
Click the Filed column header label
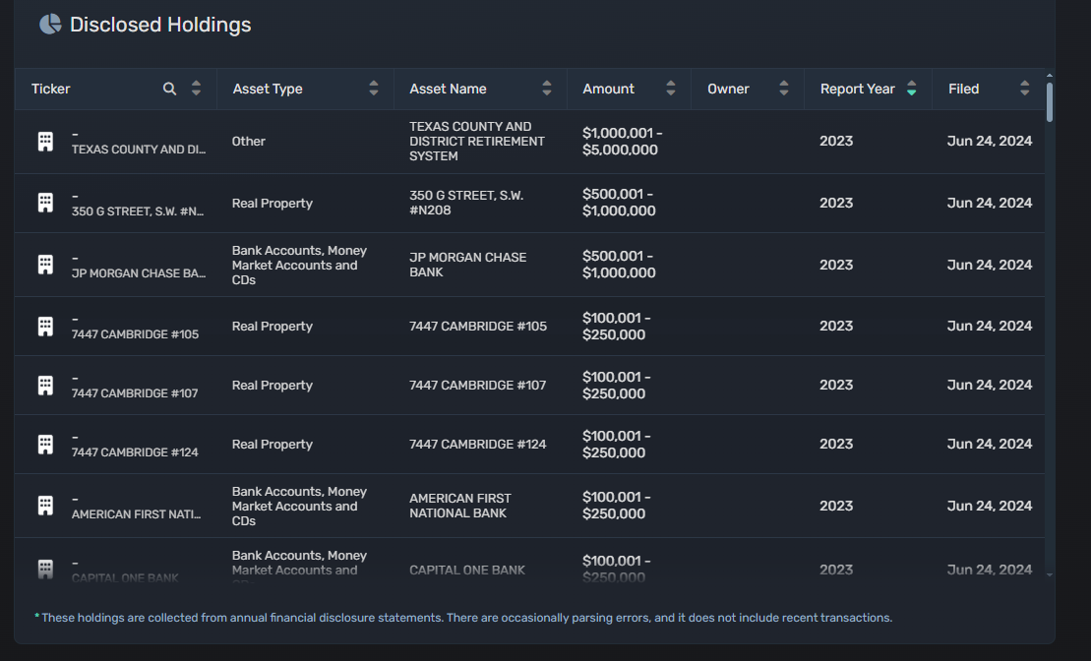963,89
